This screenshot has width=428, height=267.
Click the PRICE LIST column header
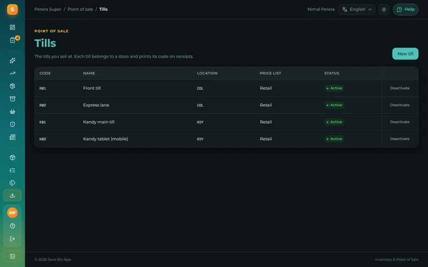[270, 73]
